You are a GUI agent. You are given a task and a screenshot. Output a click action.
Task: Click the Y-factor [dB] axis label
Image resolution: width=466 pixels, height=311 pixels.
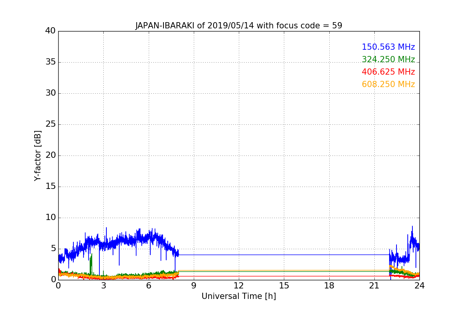(38, 155)
